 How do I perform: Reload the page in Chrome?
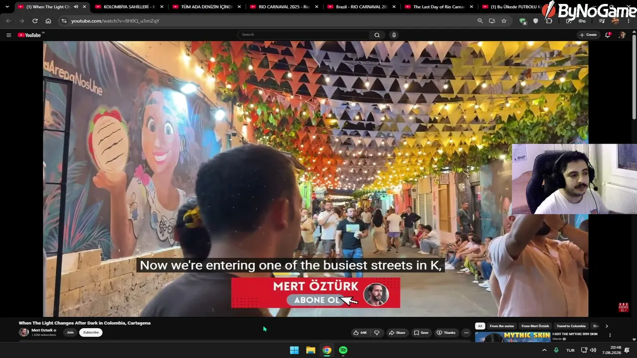coord(35,21)
